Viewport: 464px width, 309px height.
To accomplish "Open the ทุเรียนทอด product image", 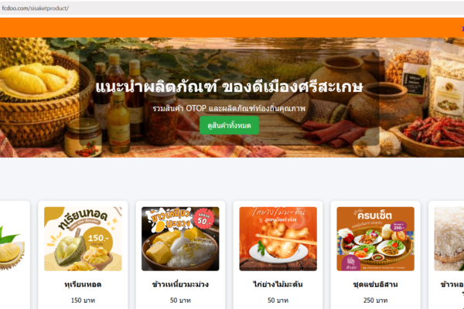I will tap(83, 239).
